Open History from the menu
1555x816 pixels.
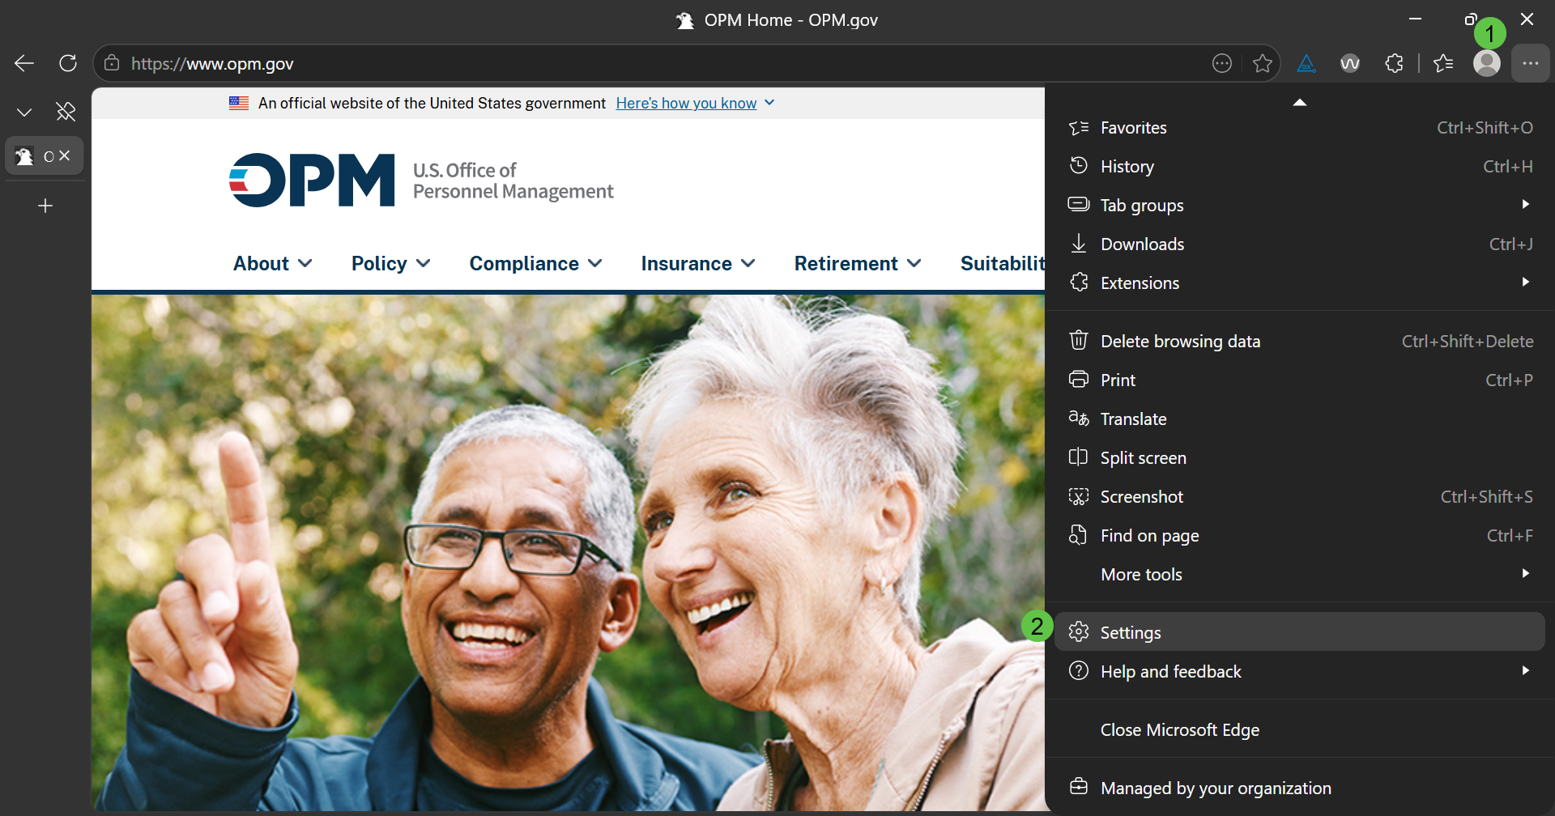[1300, 167]
